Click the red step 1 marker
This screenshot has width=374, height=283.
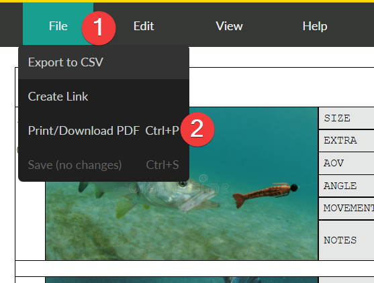click(x=99, y=28)
